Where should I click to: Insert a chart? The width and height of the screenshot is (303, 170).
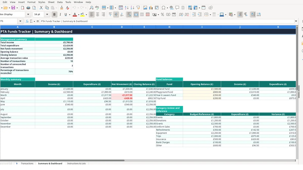[151, 8]
